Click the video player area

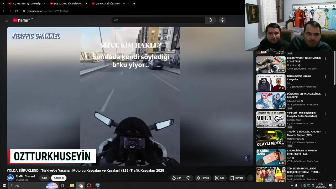[x=130, y=96]
